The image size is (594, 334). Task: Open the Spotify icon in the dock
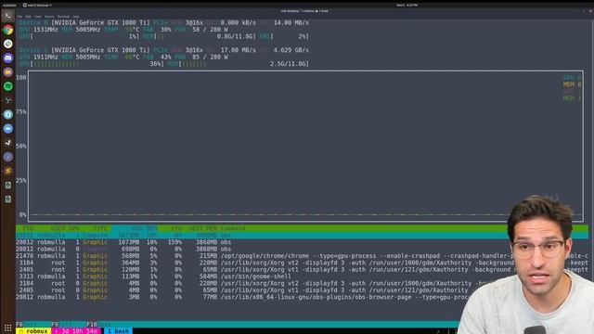pyautogui.click(x=8, y=86)
